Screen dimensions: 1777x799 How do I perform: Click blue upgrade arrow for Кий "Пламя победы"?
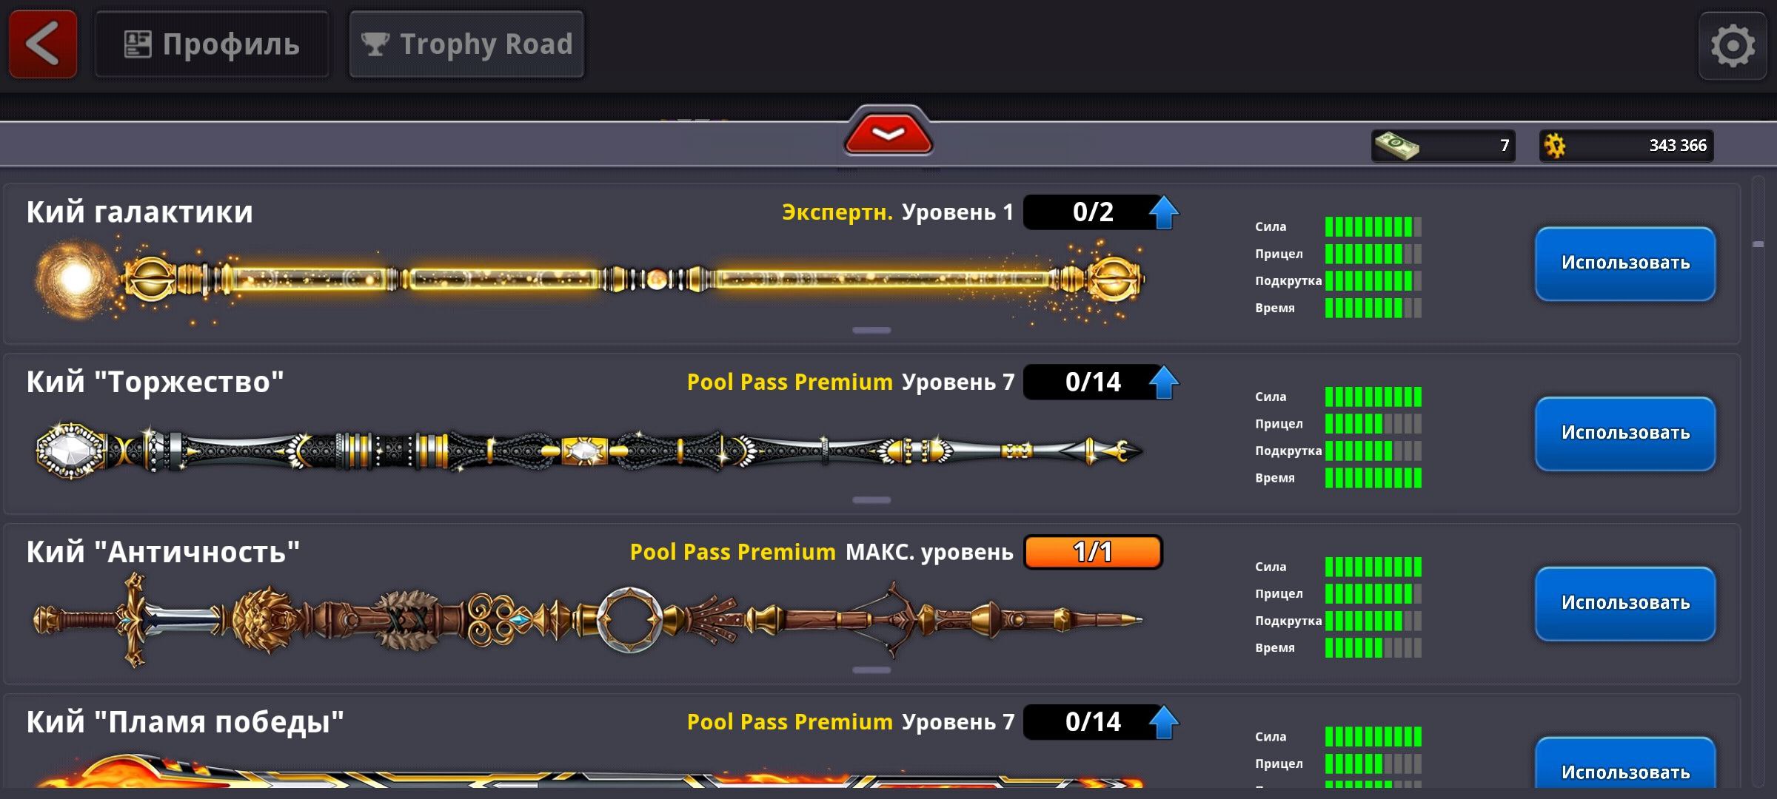pyautogui.click(x=1164, y=722)
